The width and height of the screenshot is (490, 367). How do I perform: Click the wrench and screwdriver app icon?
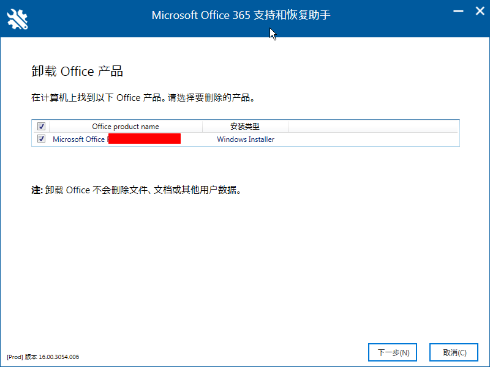click(18, 18)
